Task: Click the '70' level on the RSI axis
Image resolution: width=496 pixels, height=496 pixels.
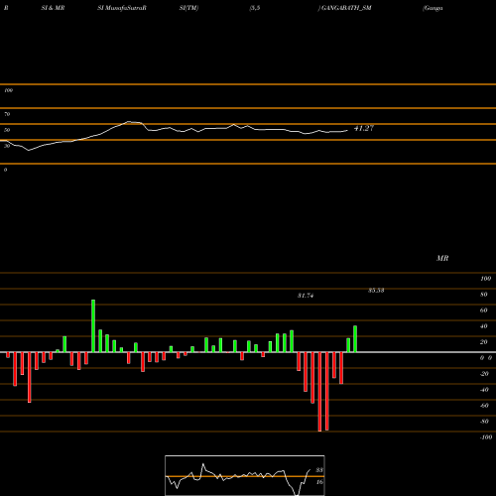Action: point(7,114)
